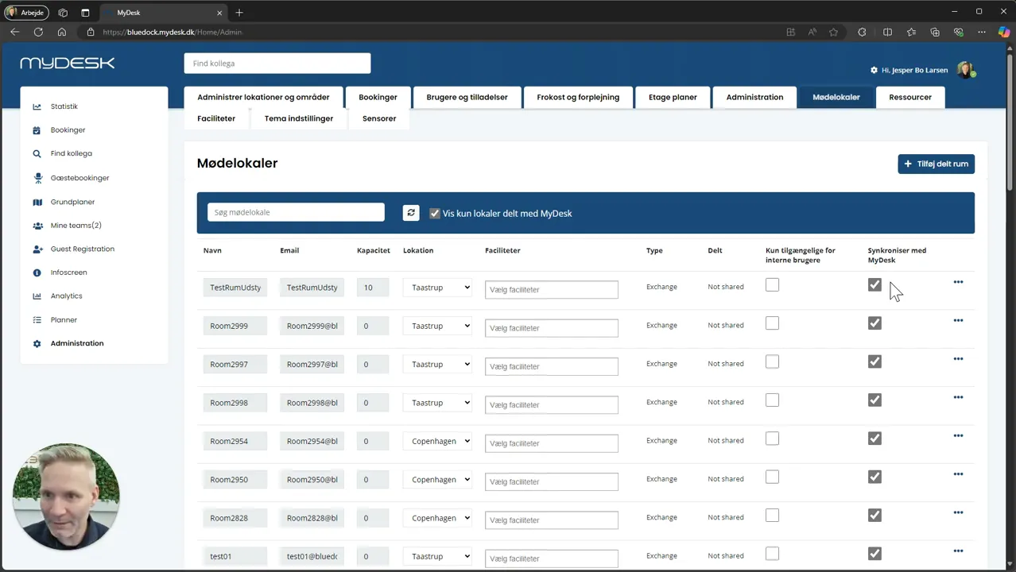Switch to the Ressourcer tab
Screen dimensions: 1016x572
pos(910,97)
